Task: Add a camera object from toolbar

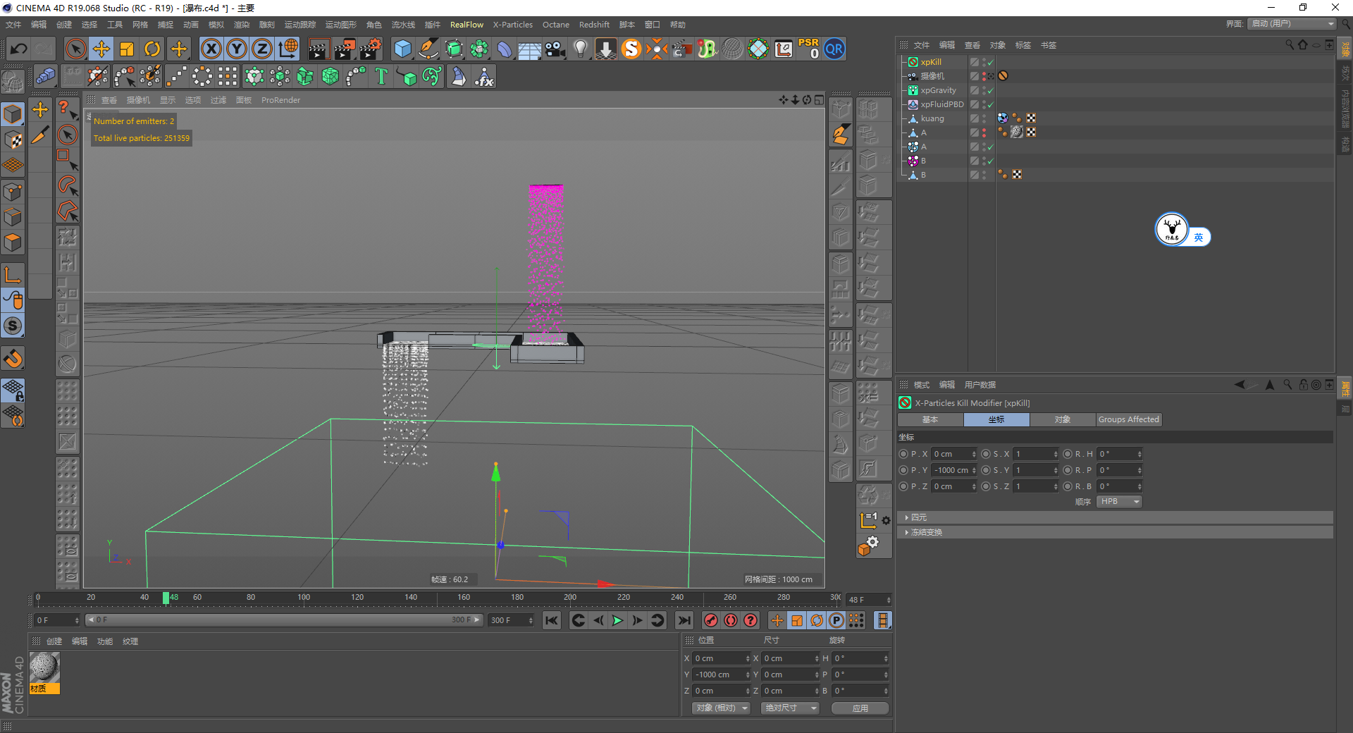Action: pos(555,49)
